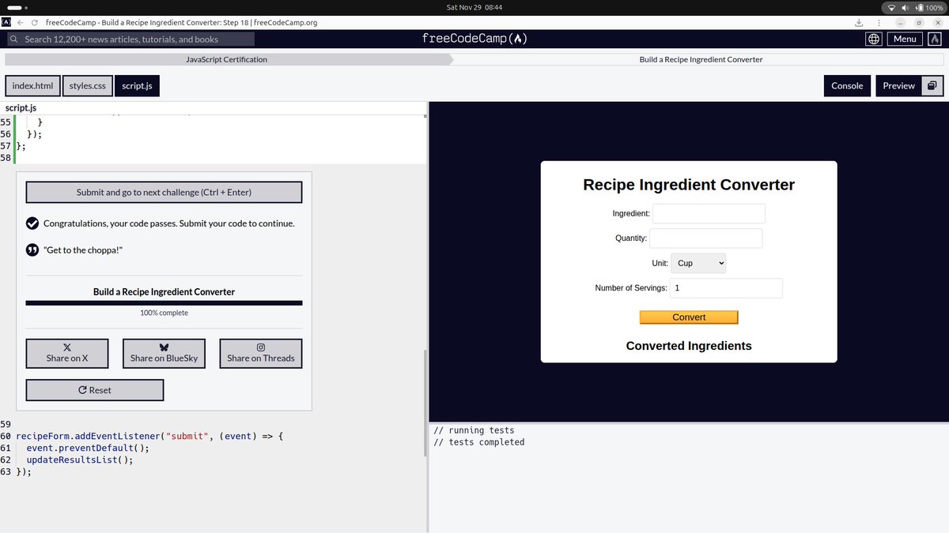Click the search articles input box
949x533 pixels.
pos(130,39)
